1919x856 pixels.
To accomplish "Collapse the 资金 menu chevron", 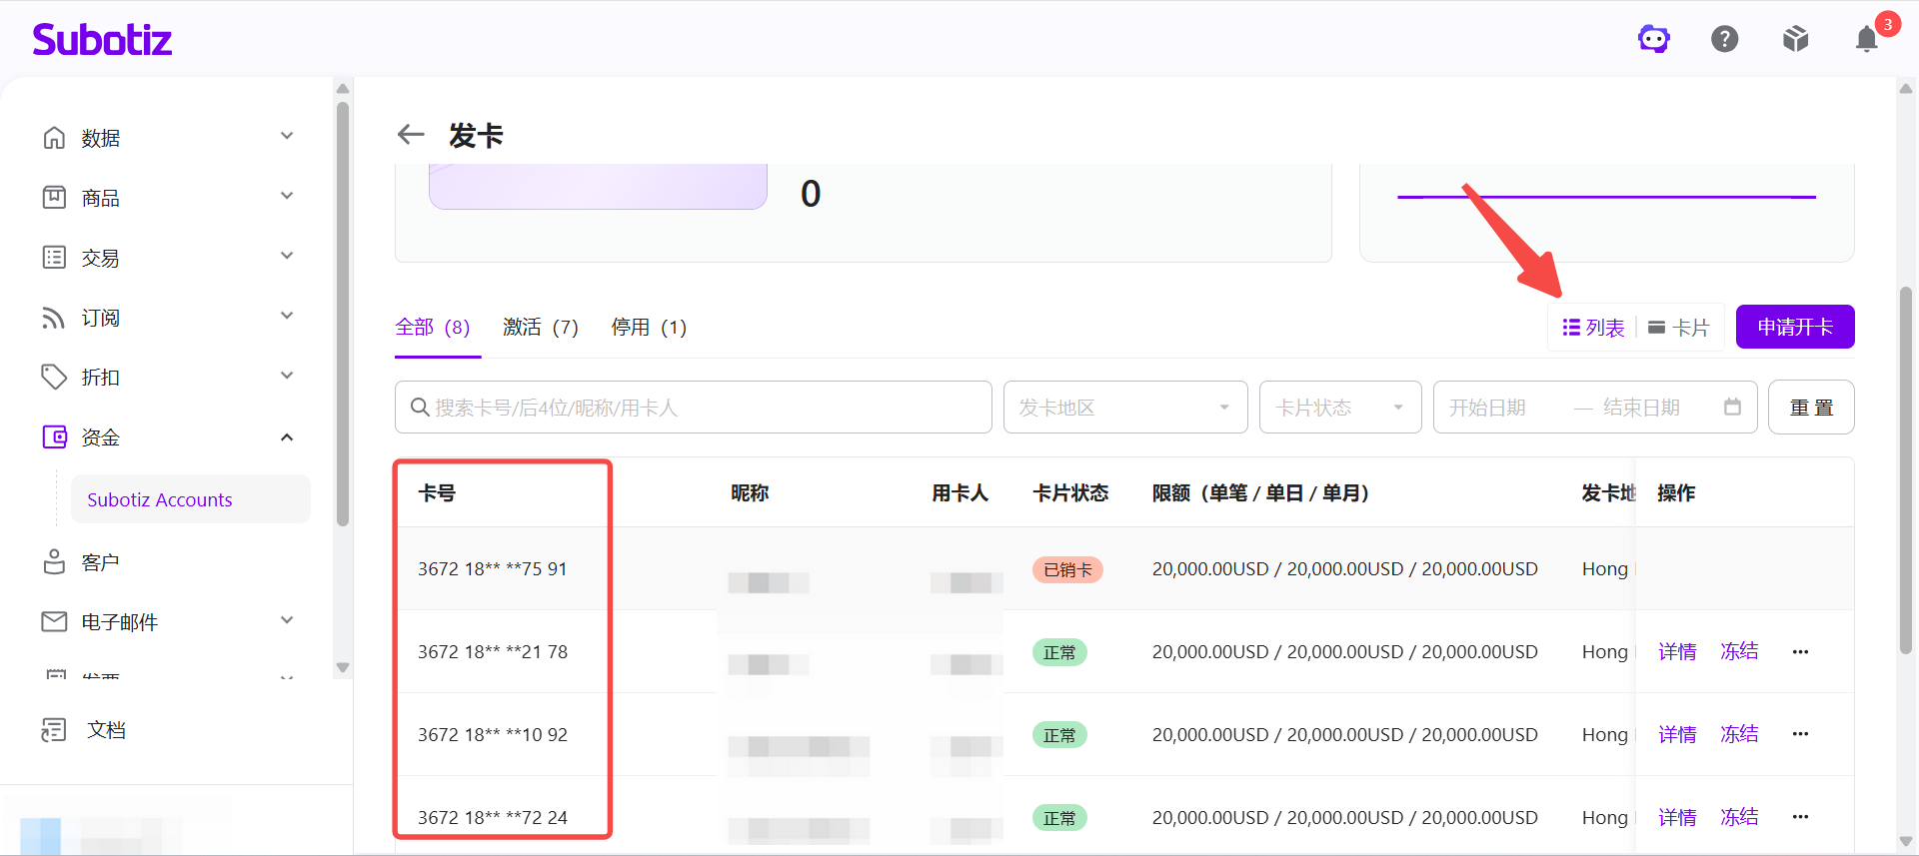I will point(287,436).
